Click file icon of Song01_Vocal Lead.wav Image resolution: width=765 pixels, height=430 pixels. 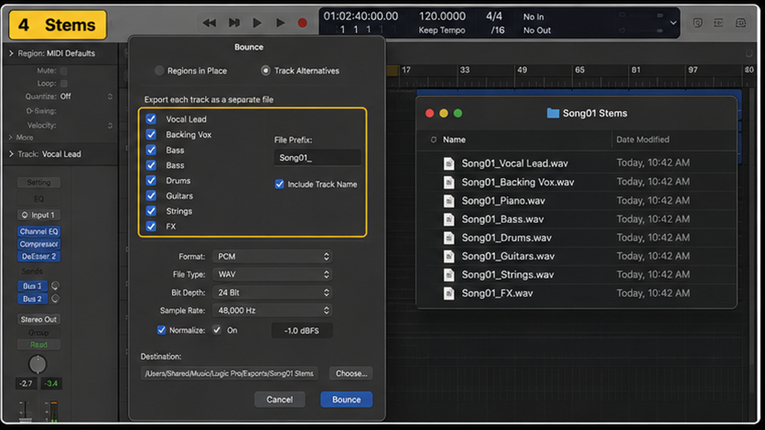[449, 163]
